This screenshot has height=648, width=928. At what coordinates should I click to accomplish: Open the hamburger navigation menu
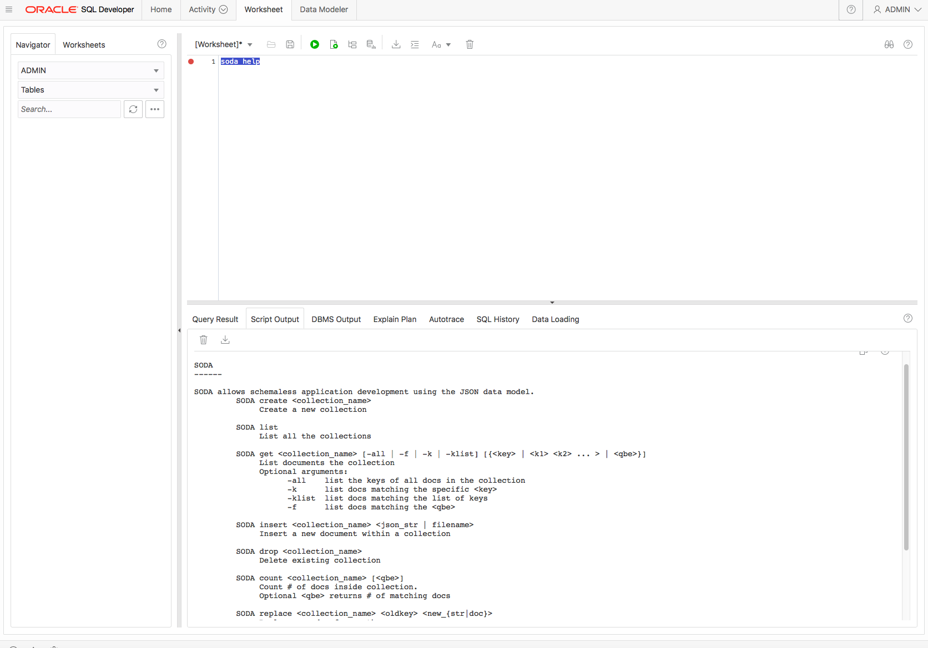[9, 9]
